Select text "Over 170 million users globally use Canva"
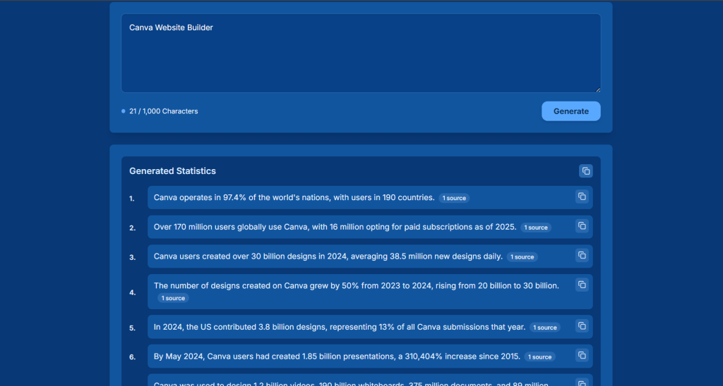 point(231,227)
